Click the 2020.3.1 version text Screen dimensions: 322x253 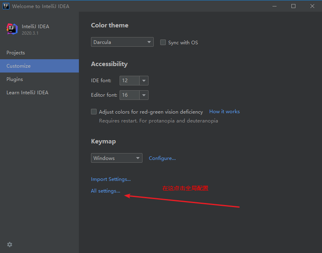pos(30,33)
